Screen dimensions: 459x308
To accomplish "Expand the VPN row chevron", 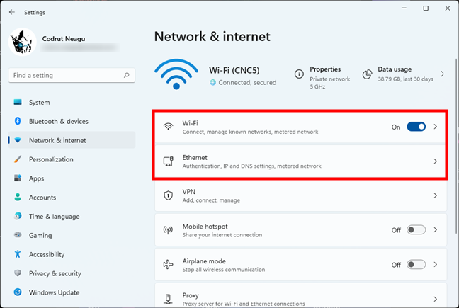I will point(436,195).
